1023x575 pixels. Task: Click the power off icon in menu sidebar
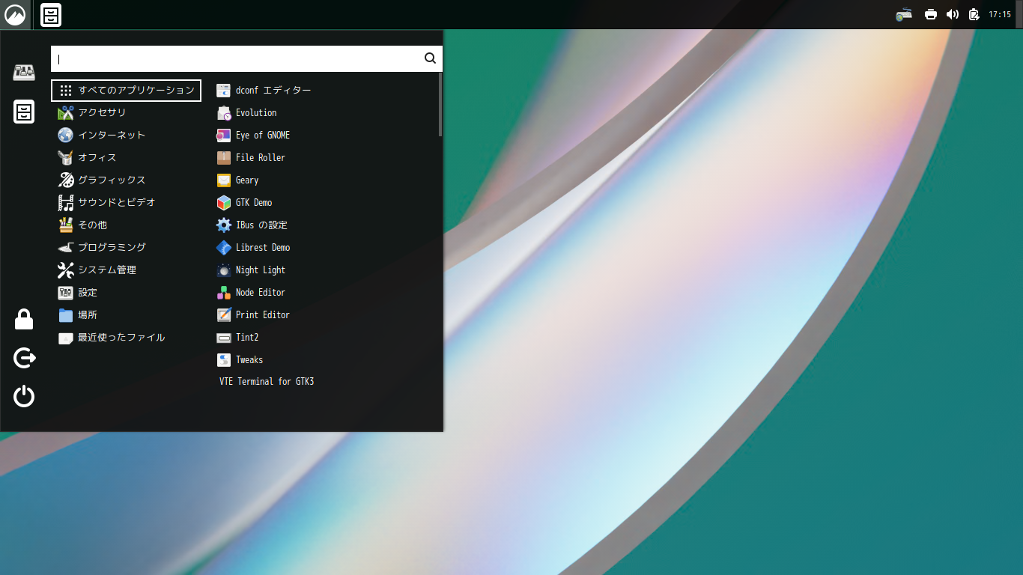pos(24,396)
